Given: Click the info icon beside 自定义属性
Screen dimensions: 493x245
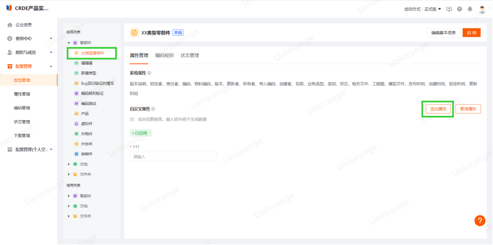Looking at the screenshot, I should [153, 109].
